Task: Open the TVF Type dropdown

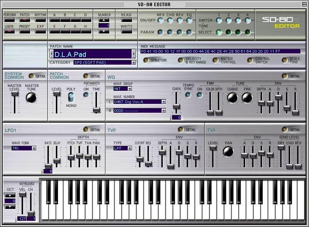Action: tap(130, 148)
